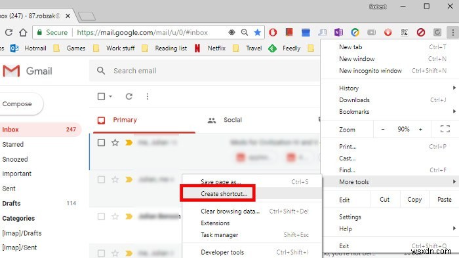Choose New incognito window
The height and width of the screenshot is (258, 459).
pyautogui.click(x=390, y=71)
